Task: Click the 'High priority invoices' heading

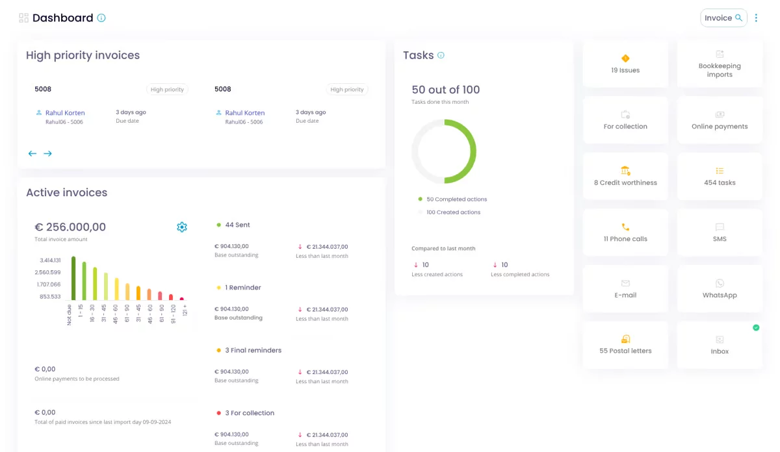Action: click(x=83, y=55)
